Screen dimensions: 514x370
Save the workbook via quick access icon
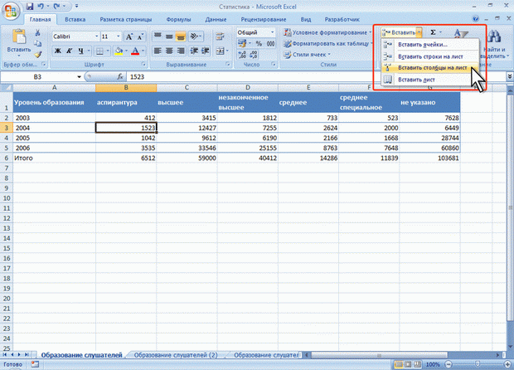(x=30, y=7)
